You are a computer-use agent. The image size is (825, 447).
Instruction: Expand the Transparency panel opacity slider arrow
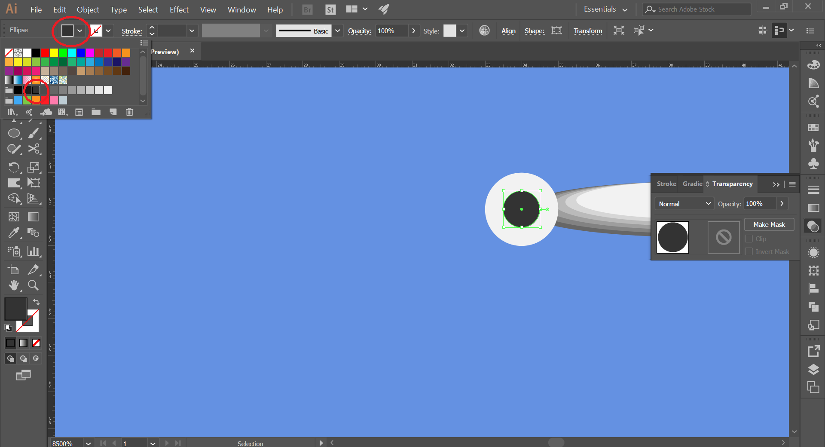tap(782, 204)
